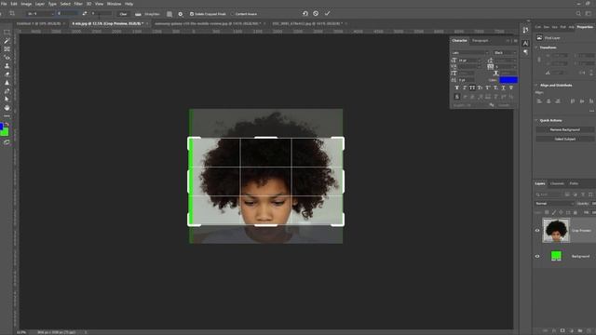The height and width of the screenshot is (335, 596).
Task: Select the Hand tool
Action: click(x=7, y=108)
